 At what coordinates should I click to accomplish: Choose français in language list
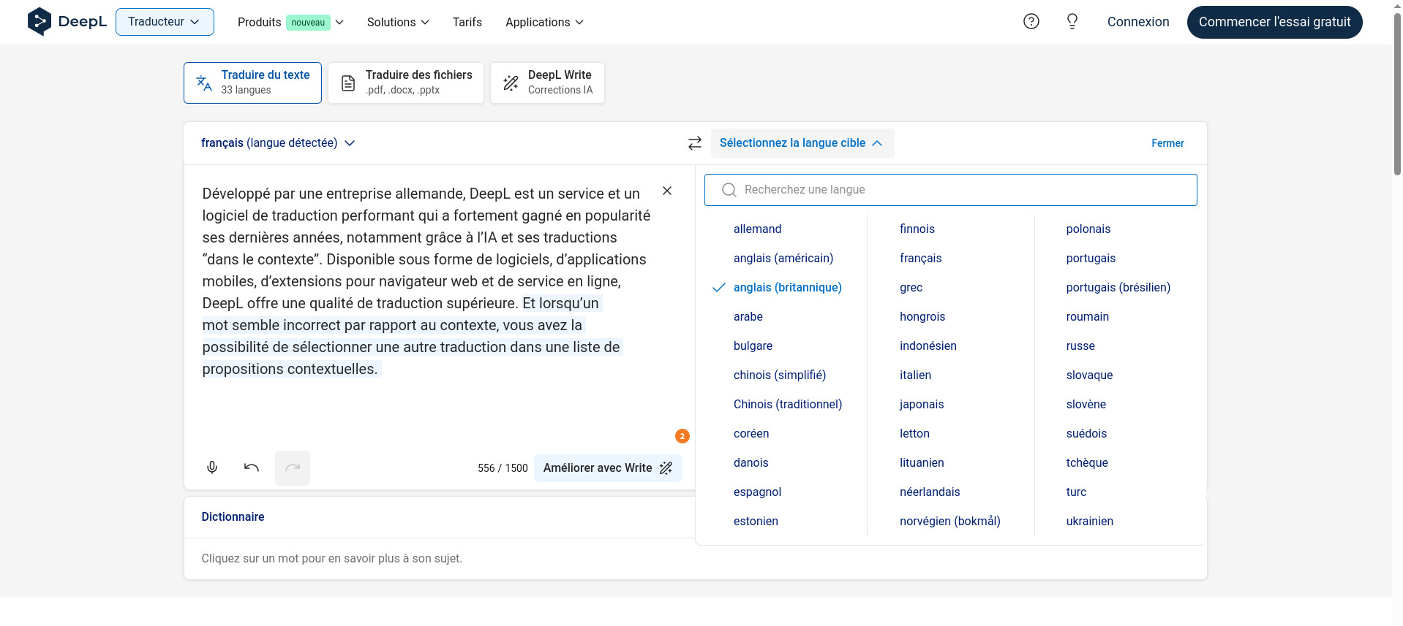click(920, 258)
